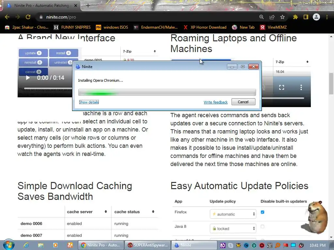Open Windows Media Player from taskbar
334x250 pixels.
tap(55, 245)
